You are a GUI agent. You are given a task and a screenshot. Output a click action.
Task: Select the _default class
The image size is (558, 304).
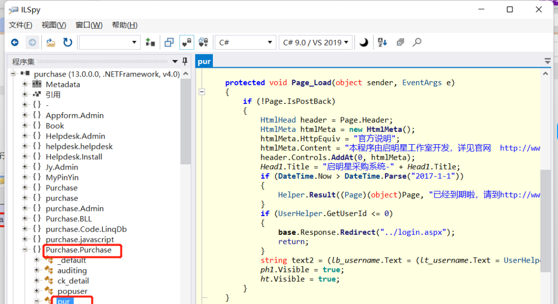[71, 260]
